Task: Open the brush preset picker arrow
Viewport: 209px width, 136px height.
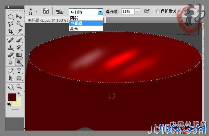Action: coord(37,12)
